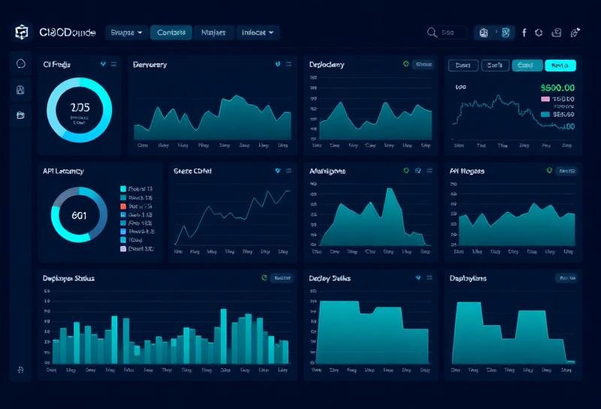The width and height of the screenshot is (601, 409).
Task: Click the button on Deplopen Status panel header
Action: pos(282,277)
